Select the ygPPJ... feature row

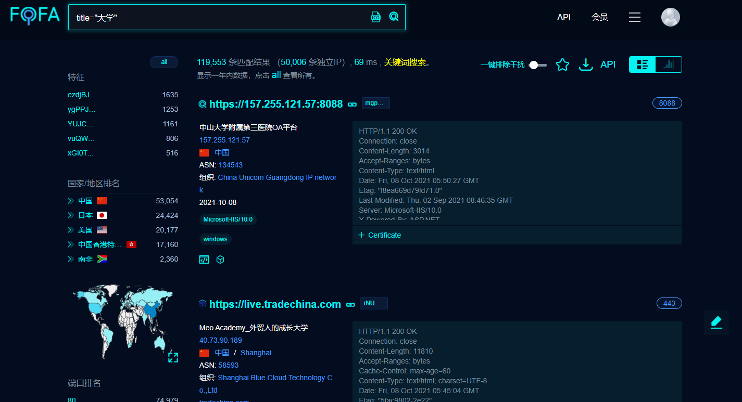[x=123, y=109]
